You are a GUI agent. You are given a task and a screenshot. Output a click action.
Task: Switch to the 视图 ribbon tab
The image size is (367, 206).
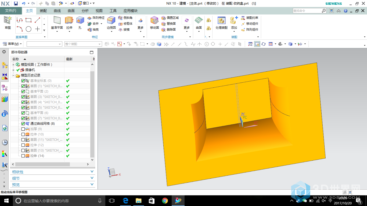(99, 11)
